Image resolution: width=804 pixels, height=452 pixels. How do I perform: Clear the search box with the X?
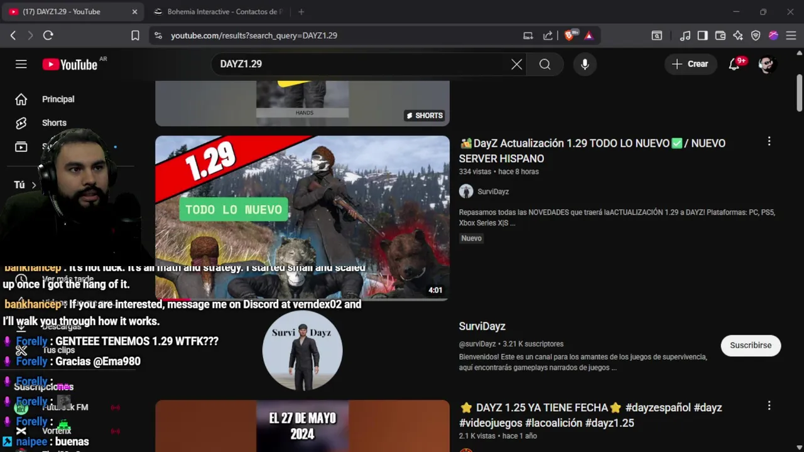click(x=516, y=64)
